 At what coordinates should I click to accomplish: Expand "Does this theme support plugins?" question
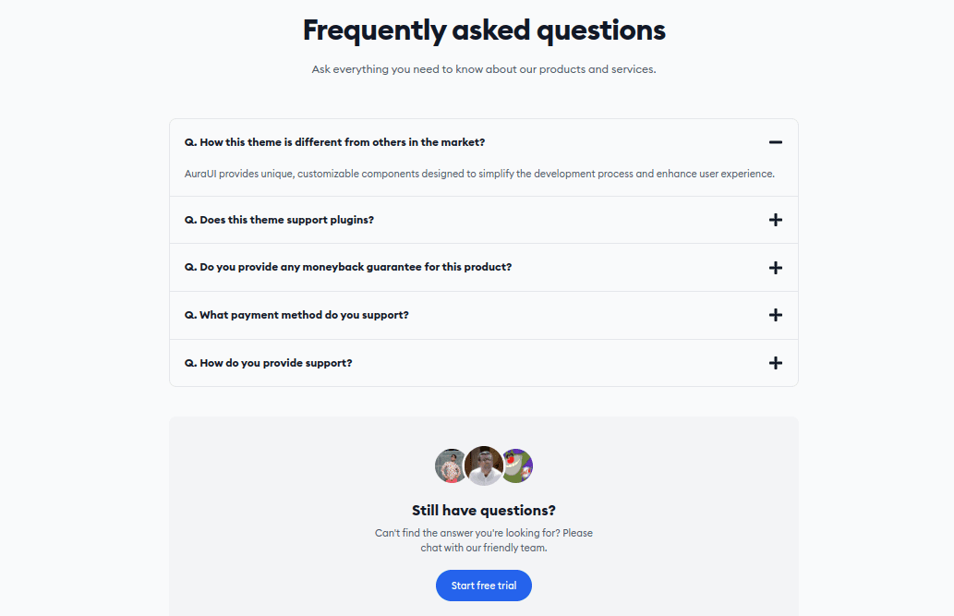point(484,220)
